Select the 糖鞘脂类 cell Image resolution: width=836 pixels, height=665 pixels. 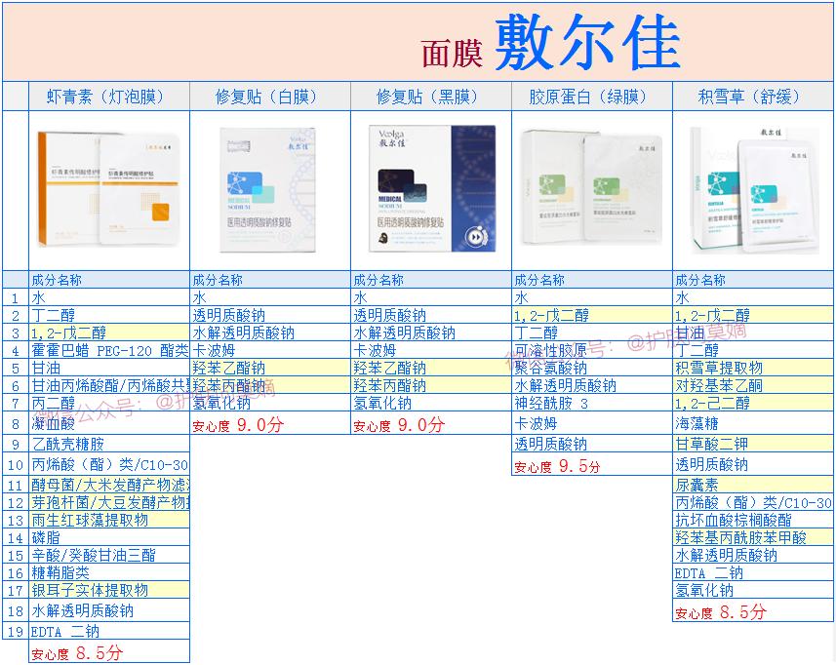pos(108,572)
